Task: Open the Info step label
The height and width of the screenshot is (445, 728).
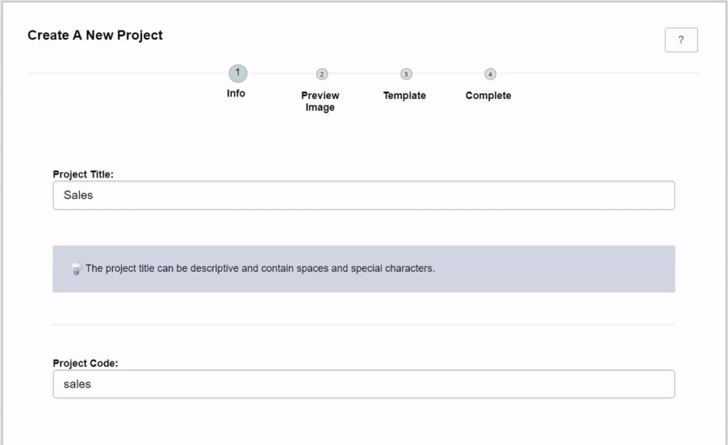Action: pos(236,93)
